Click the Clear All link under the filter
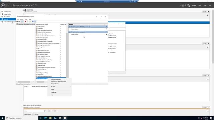This screenshot has width=214, height=120. coord(36,115)
